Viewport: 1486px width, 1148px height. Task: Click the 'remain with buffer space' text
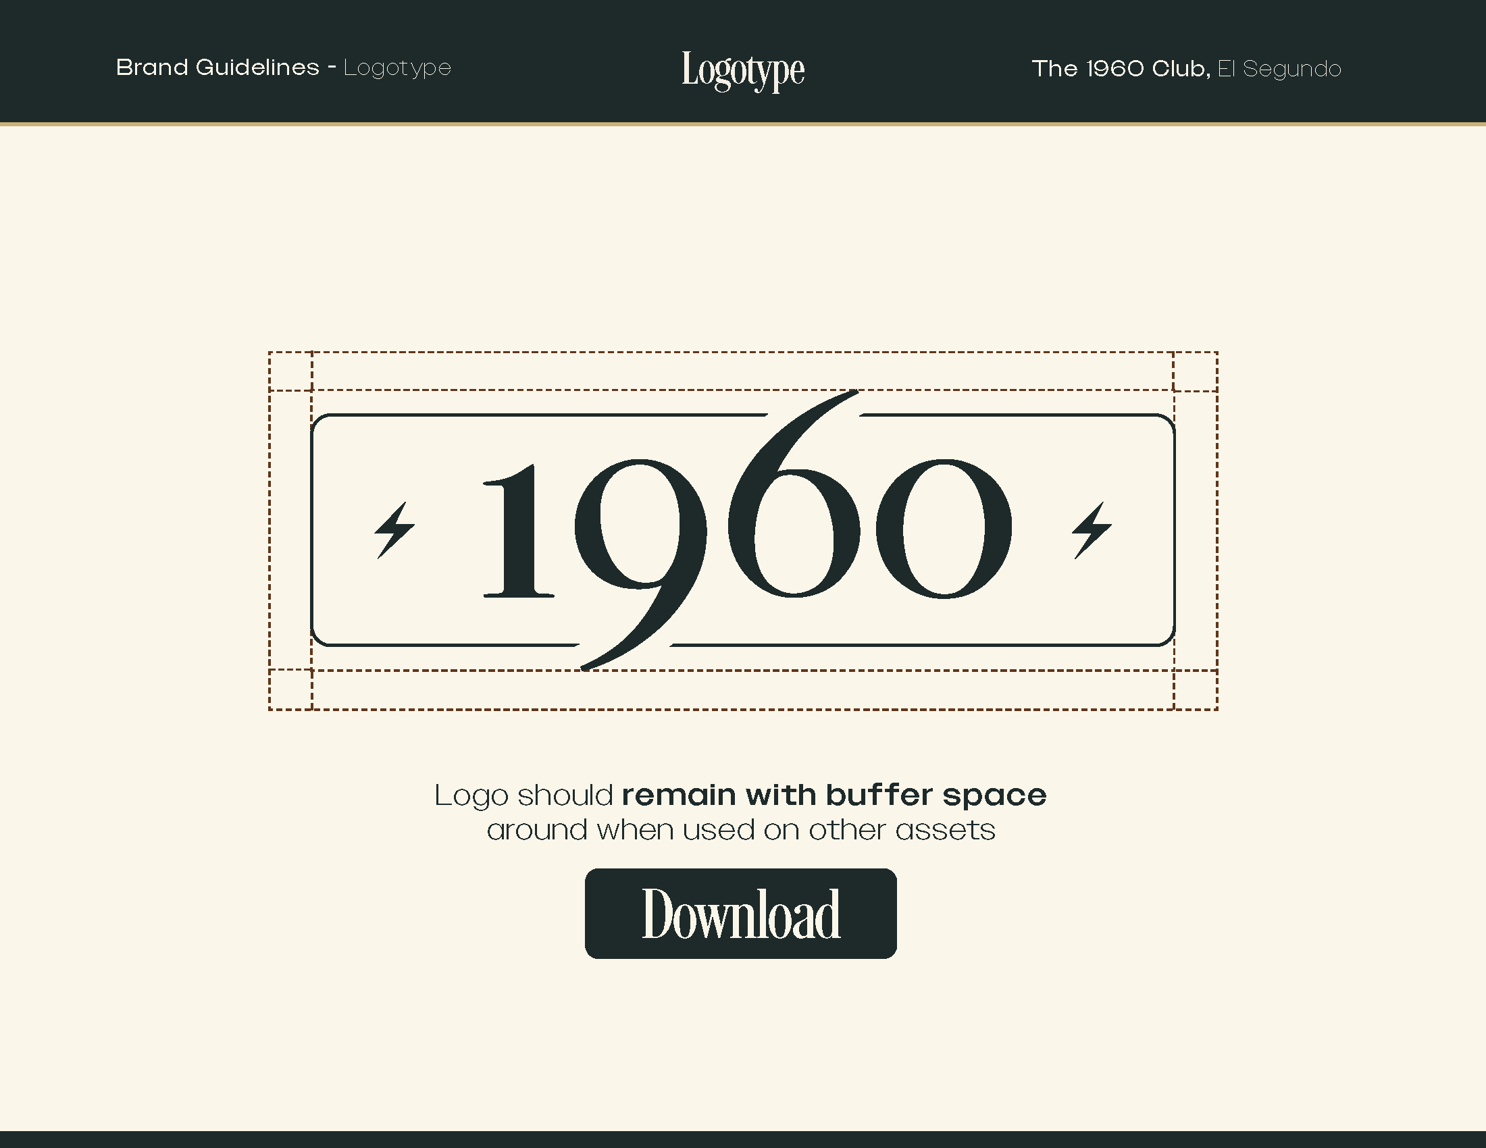(x=834, y=795)
